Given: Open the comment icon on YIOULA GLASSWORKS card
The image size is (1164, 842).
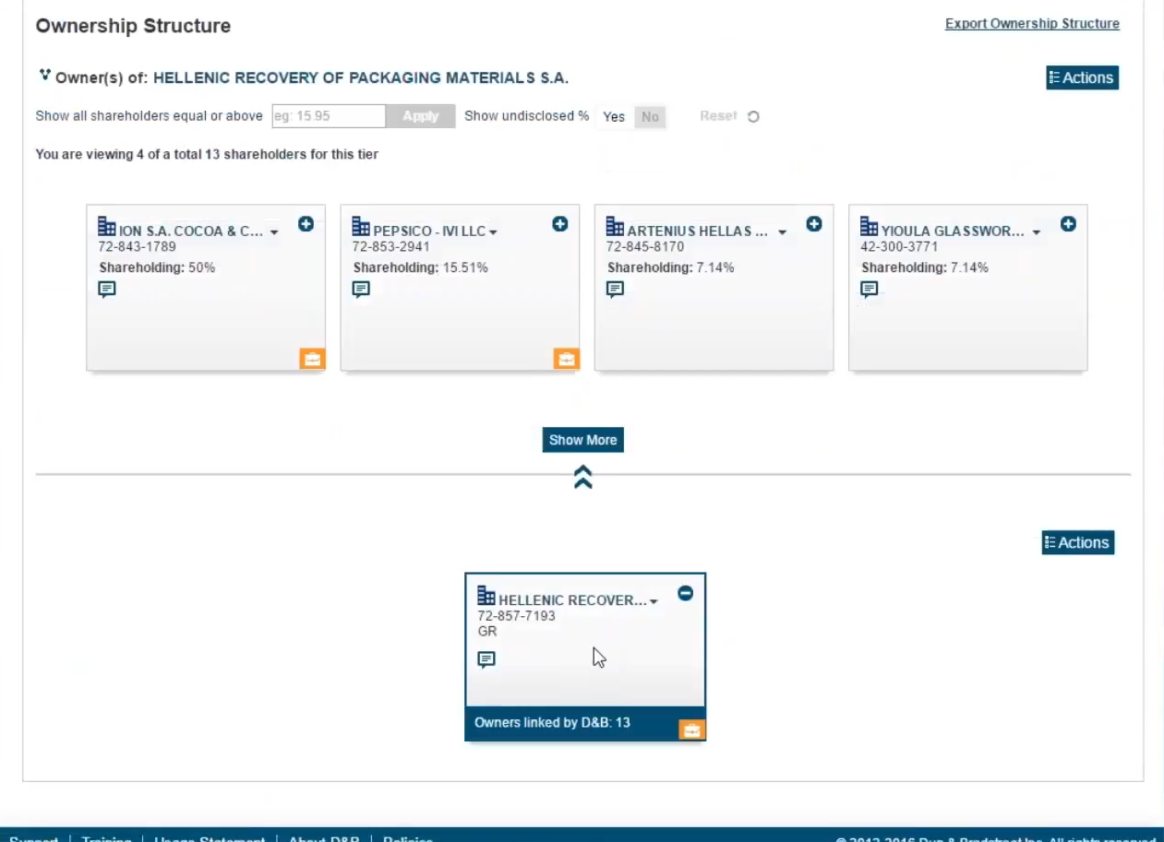Looking at the screenshot, I should pyautogui.click(x=869, y=290).
